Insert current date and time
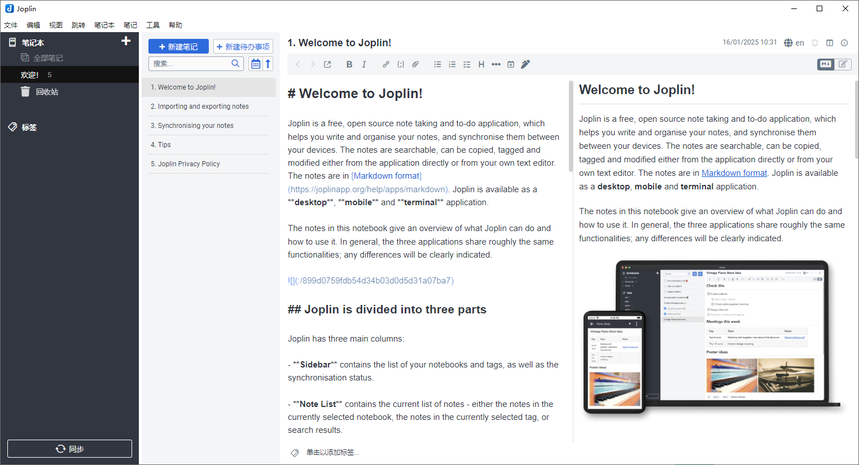This screenshot has height=465, width=859. pos(511,64)
